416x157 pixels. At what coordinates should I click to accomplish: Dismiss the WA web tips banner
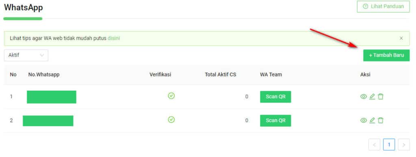point(401,38)
